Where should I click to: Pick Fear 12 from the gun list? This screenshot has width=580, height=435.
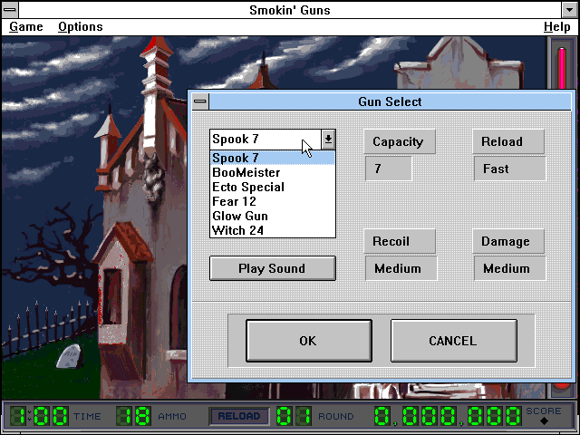[273, 201]
